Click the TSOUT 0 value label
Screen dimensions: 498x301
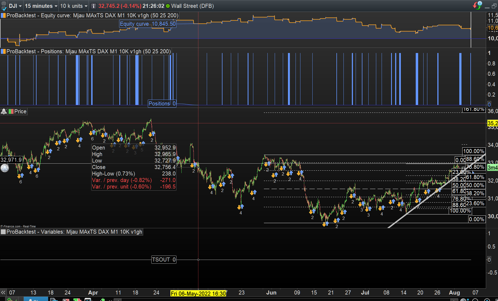(x=164, y=260)
